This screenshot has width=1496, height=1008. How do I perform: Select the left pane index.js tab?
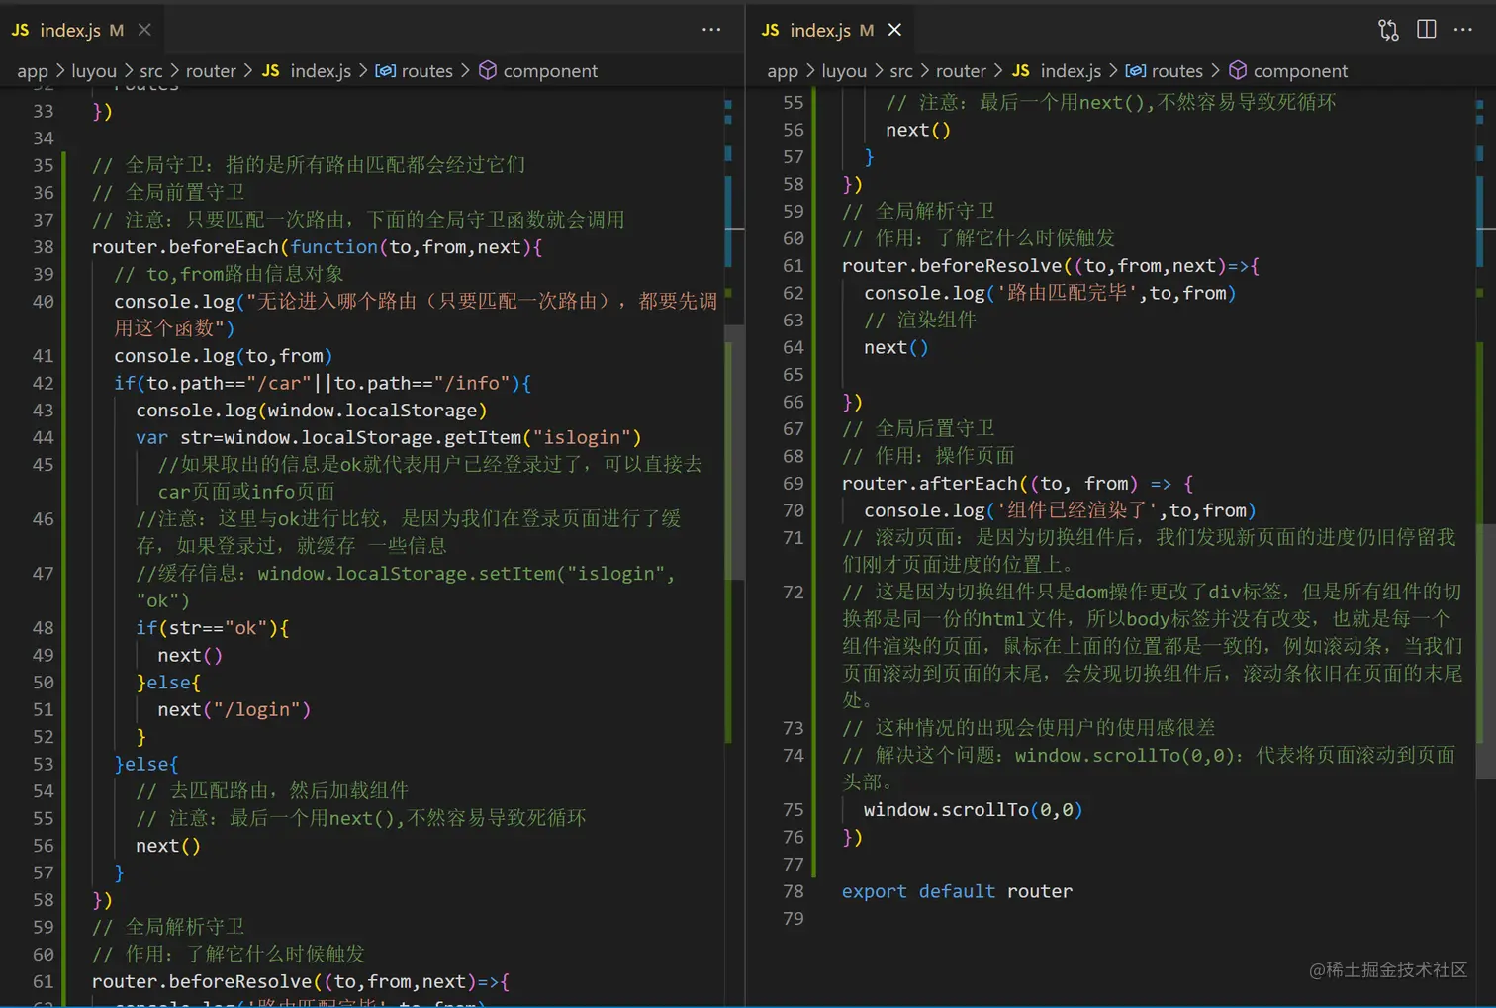(x=81, y=30)
